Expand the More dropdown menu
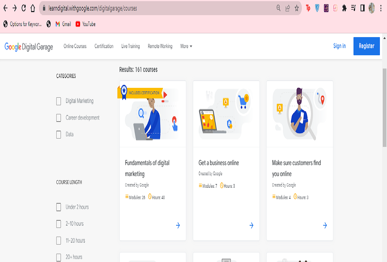 (186, 46)
